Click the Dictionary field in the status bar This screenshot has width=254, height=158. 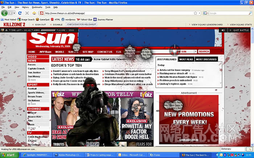(x=233, y=149)
